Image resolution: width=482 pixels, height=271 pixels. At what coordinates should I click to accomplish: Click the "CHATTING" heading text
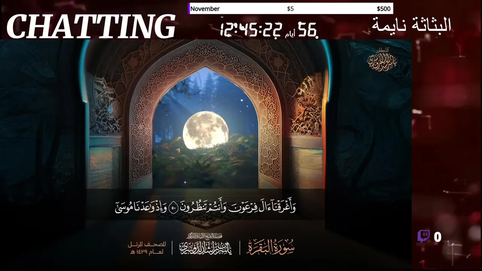[x=91, y=27]
